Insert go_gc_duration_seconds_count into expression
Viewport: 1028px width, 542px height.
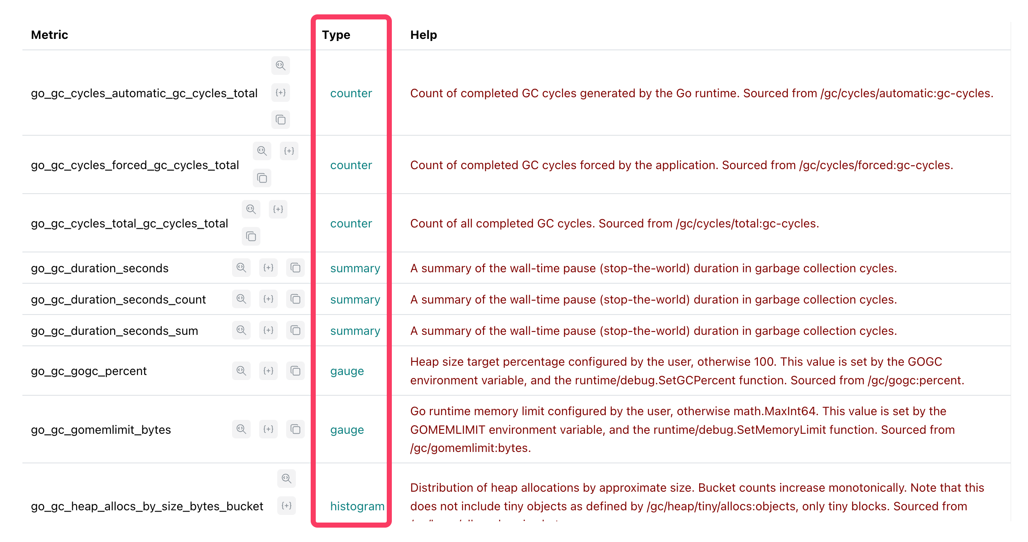(268, 299)
